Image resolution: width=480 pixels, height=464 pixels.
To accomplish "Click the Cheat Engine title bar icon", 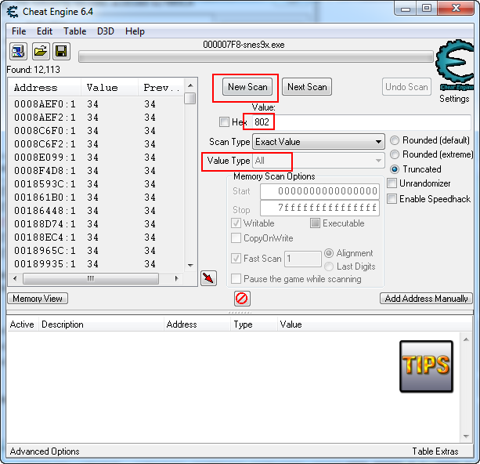I will pyautogui.click(x=13, y=12).
